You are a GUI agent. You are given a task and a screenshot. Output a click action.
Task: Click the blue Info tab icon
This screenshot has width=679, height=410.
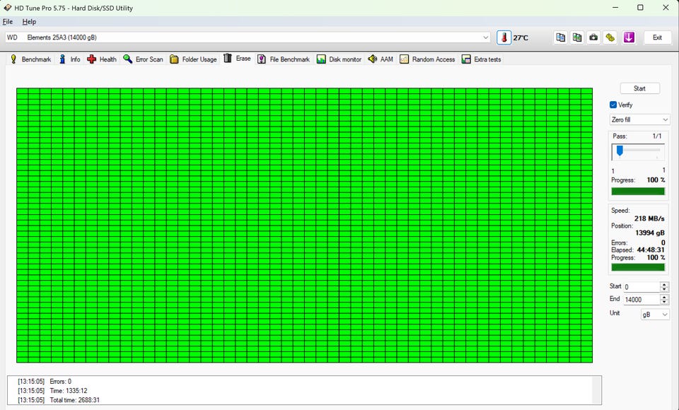[x=62, y=59]
